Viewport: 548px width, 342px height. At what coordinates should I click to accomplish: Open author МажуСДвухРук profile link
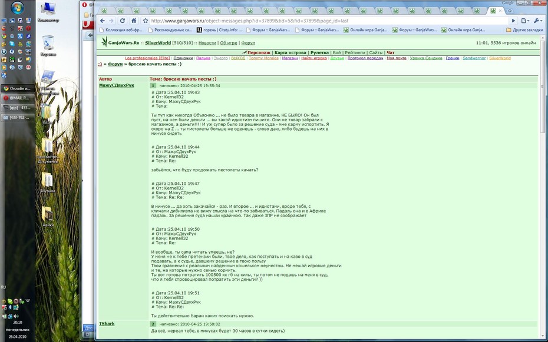[117, 85]
